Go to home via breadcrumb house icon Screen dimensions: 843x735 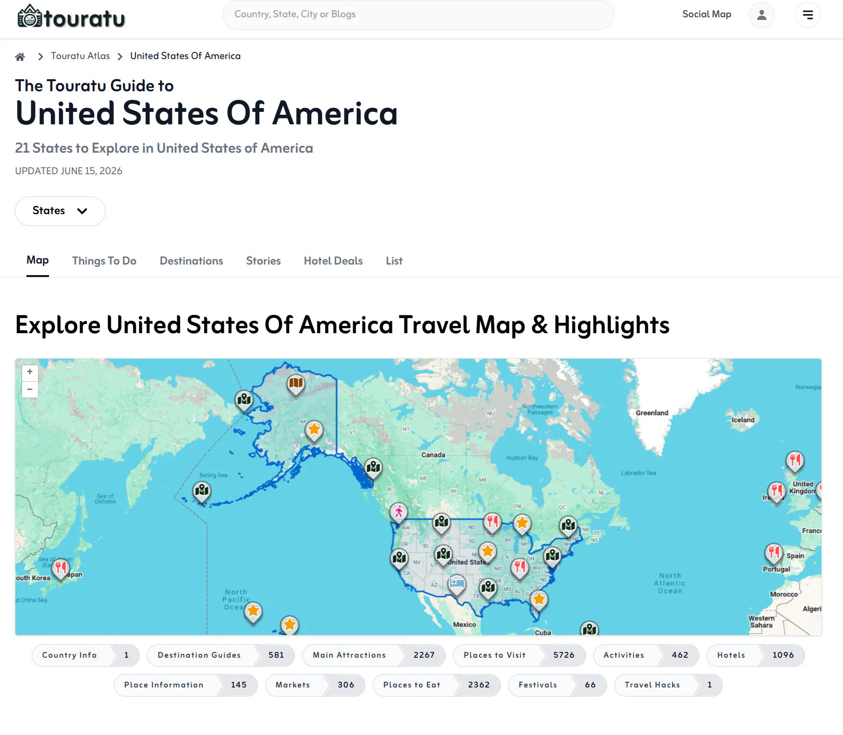[x=20, y=57]
